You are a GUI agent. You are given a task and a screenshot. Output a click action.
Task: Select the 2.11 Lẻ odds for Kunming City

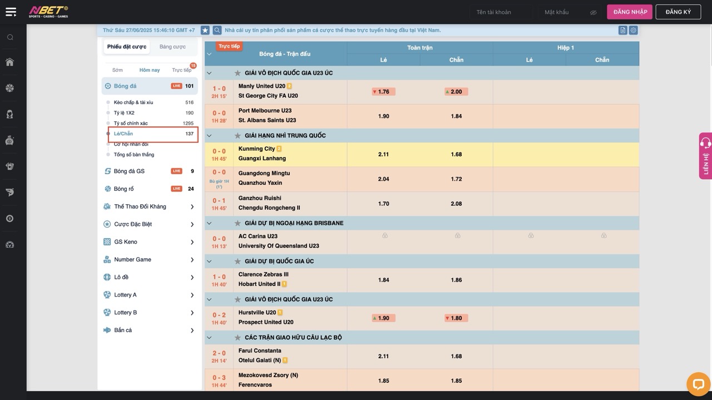pyautogui.click(x=383, y=155)
